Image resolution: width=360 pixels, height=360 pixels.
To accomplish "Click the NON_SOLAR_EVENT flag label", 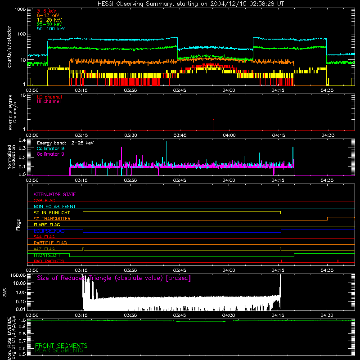I will point(54,207).
